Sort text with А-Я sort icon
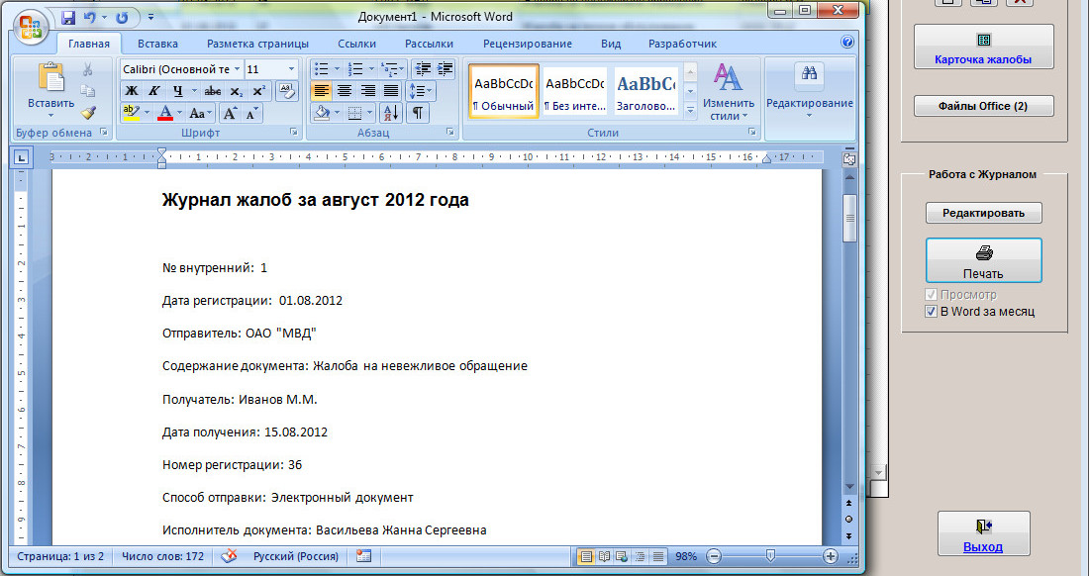The image size is (1090, 576). 391,113
